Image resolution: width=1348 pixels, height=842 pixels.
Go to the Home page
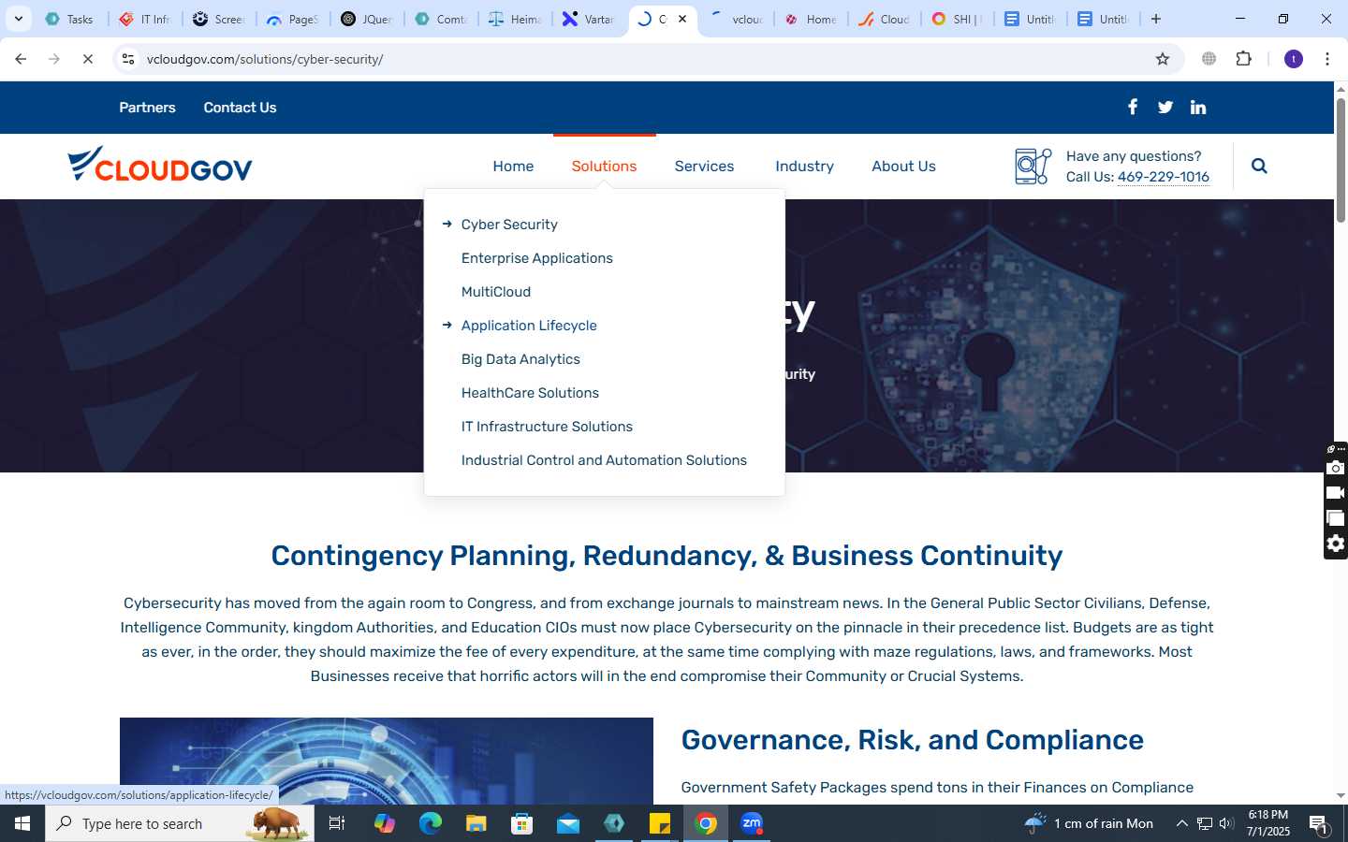pyautogui.click(x=513, y=166)
